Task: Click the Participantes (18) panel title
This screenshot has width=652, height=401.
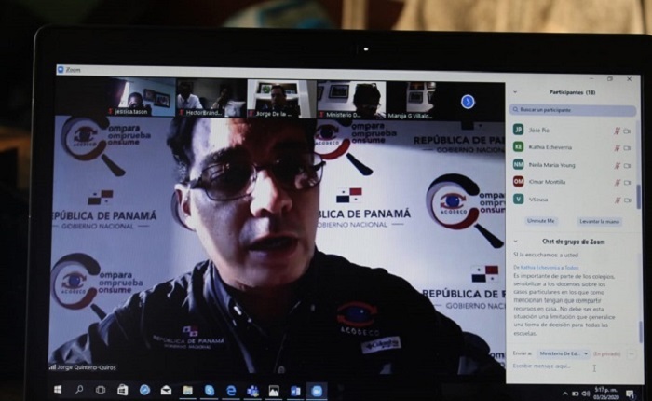Action: pos(572,92)
